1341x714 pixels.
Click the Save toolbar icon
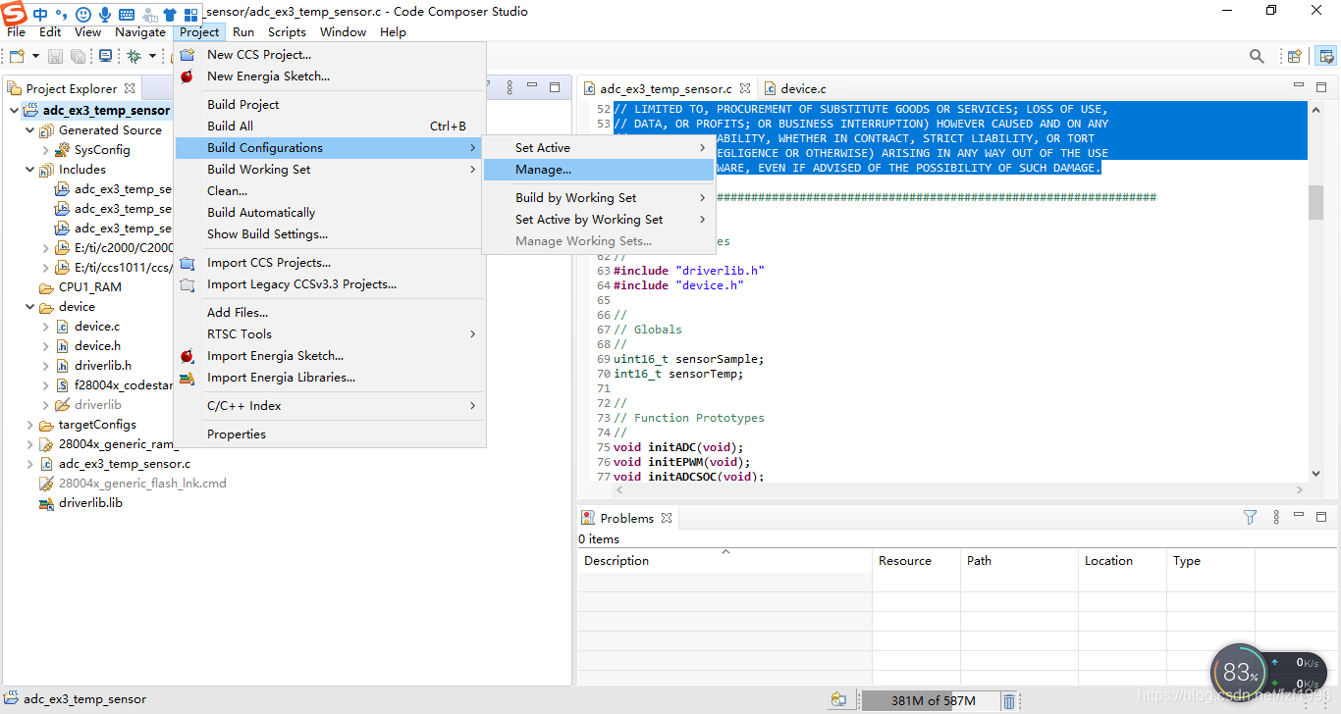[55, 57]
